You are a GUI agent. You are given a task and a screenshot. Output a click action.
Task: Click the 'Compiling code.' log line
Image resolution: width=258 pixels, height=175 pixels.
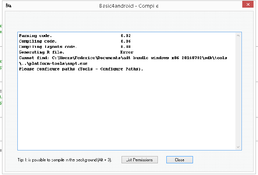[x=38, y=41]
